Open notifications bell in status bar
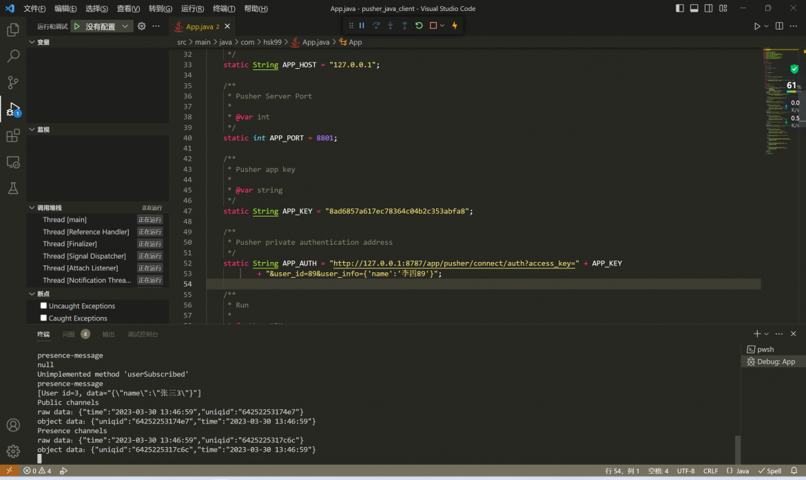The width and height of the screenshot is (806, 480). 794,470
